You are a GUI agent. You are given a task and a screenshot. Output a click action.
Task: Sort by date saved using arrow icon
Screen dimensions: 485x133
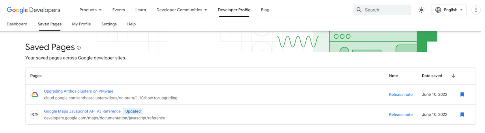coord(453,76)
